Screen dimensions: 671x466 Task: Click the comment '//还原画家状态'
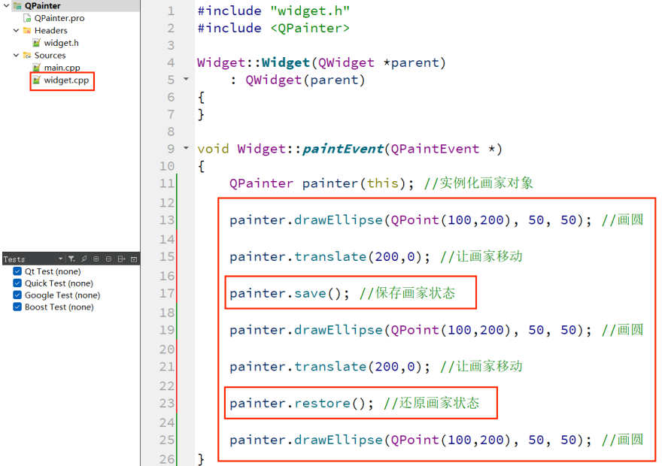[431, 403]
